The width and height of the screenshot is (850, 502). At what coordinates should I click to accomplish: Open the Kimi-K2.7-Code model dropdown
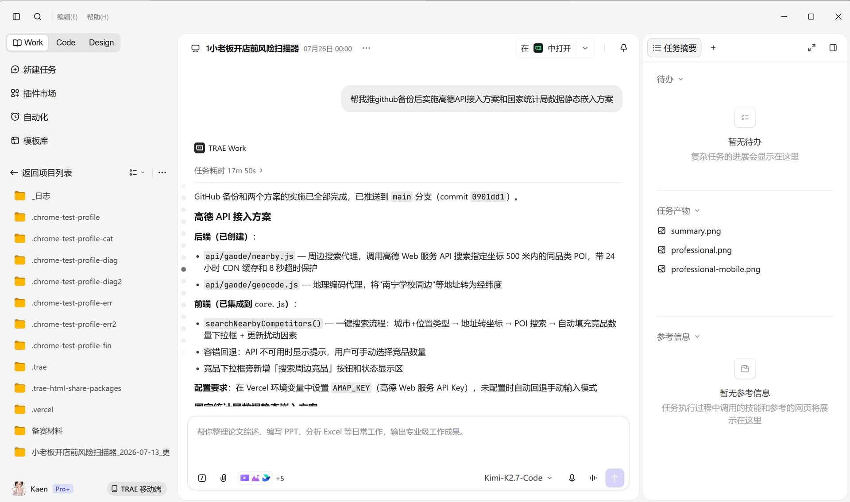coord(518,478)
